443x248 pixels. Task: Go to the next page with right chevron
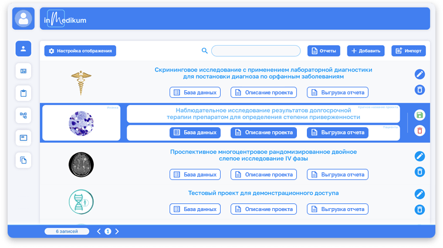click(117, 232)
